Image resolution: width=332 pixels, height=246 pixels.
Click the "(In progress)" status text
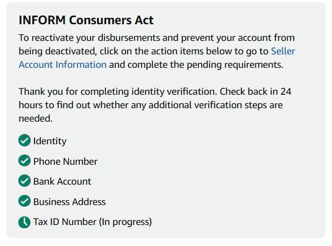pyautogui.click(x=126, y=222)
